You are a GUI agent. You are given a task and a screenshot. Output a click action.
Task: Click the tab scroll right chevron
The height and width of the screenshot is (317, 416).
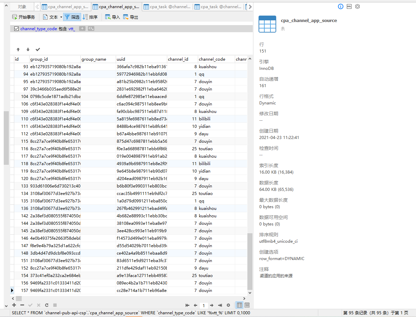pos(250,7)
